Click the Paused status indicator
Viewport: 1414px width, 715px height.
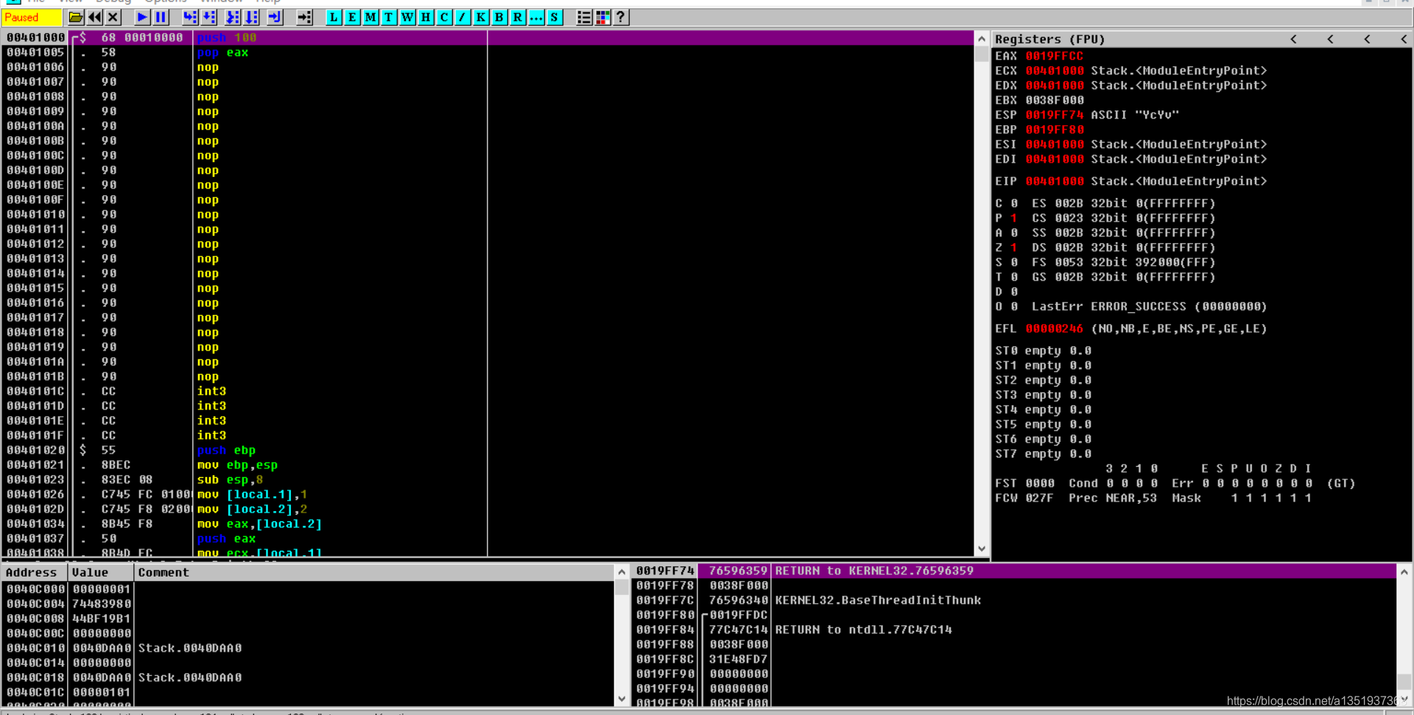click(x=32, y=17)
